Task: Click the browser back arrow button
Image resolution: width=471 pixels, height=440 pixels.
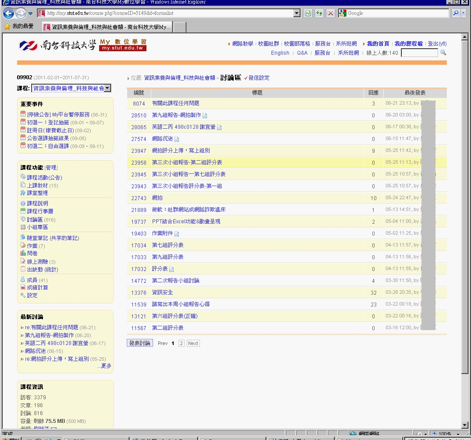Action: pos(8,14)
